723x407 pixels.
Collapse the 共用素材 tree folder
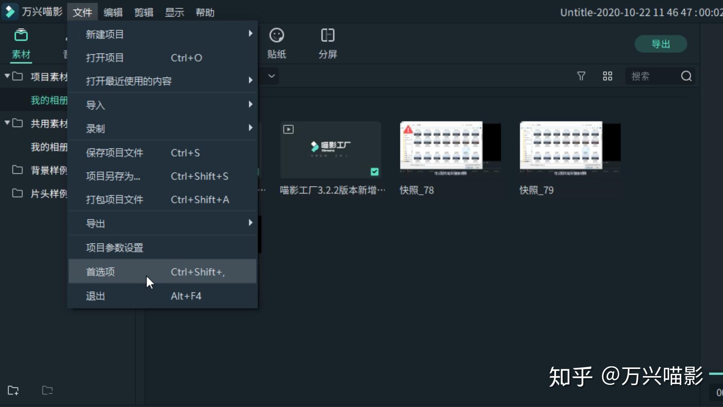(x=7, y=123)
